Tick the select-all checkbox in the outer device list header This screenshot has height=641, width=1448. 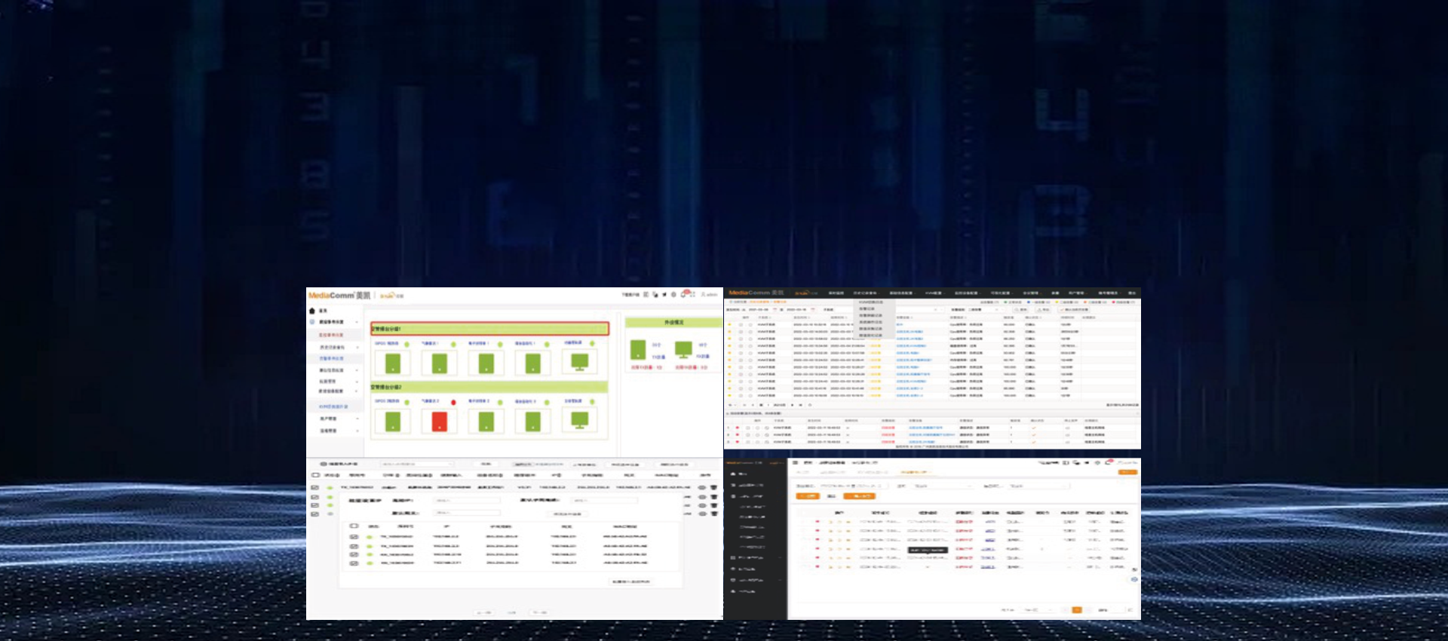pos(315,475)
